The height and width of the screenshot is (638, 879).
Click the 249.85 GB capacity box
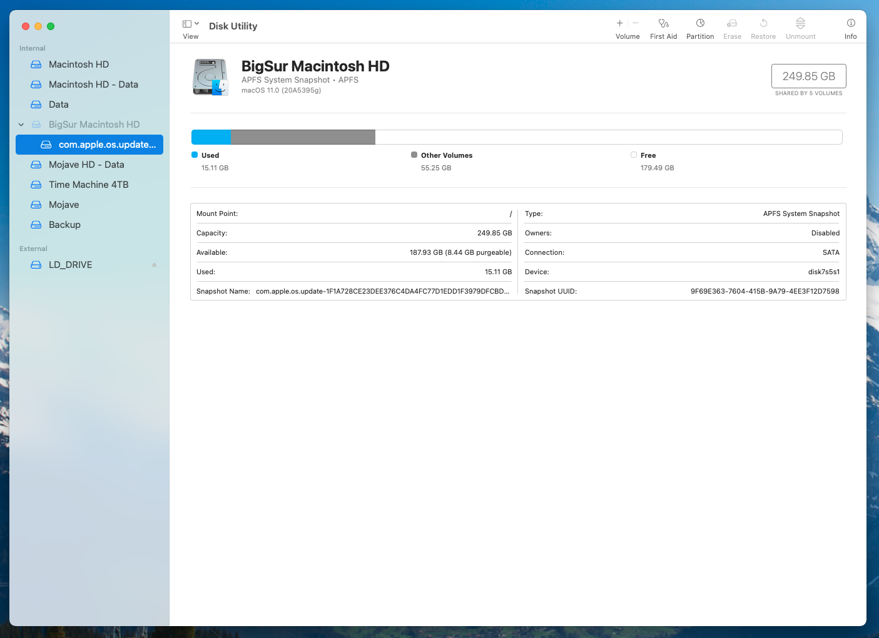coord(808,76)
